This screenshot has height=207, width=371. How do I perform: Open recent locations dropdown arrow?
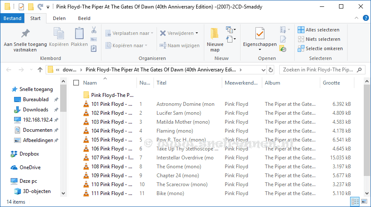pyautogui.click(x=31, y=70)
